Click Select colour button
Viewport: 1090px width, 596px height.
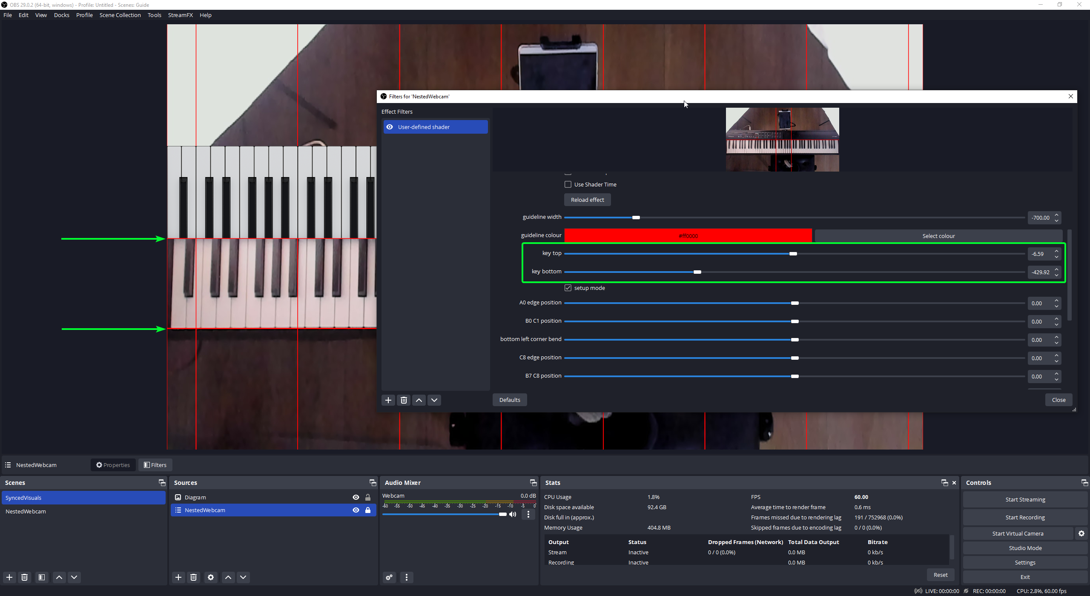tap(938, 236)
